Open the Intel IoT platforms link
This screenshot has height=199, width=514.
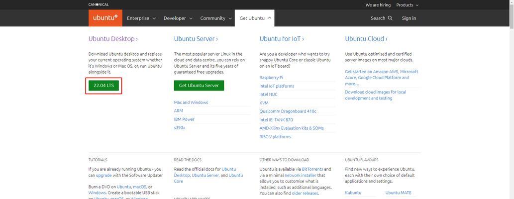click(277, 86)
